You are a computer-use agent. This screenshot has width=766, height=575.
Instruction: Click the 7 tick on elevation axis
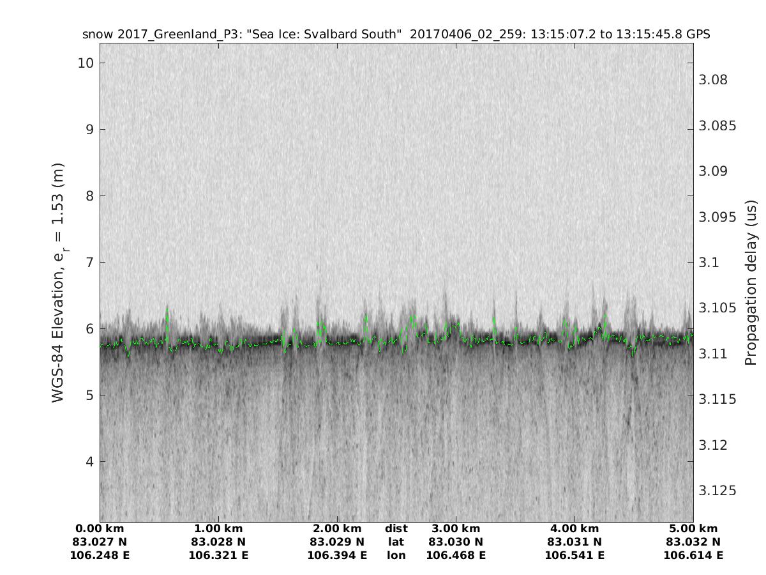tap(90, 262)
